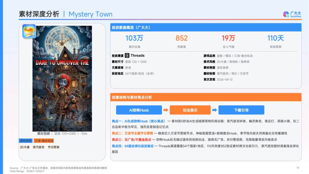
Task: Select the 2D卡通 tag
Action: (x=25, y=147)
